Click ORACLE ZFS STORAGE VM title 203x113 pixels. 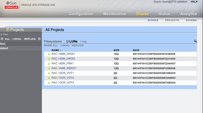(38, 5)
